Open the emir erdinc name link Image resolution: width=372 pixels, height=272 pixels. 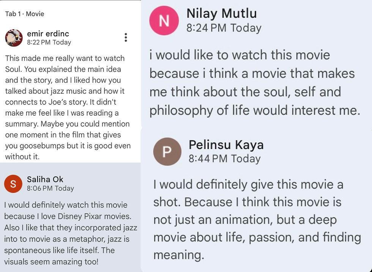48,34
